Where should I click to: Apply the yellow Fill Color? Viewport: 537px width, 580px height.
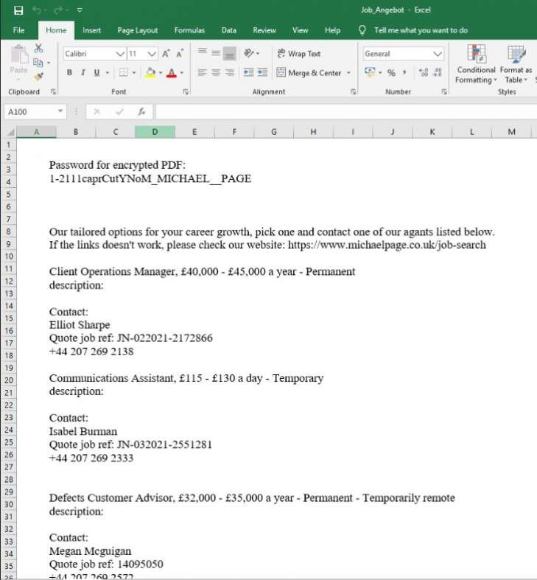(150, 72)
